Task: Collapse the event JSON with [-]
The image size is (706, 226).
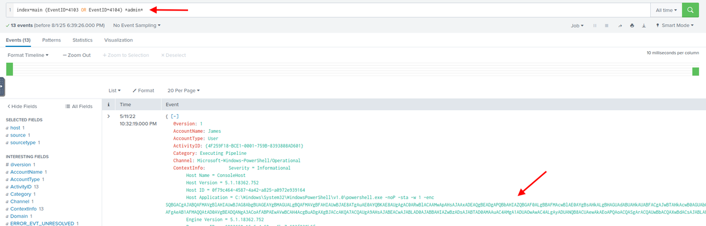Action: tap(175, 116)
